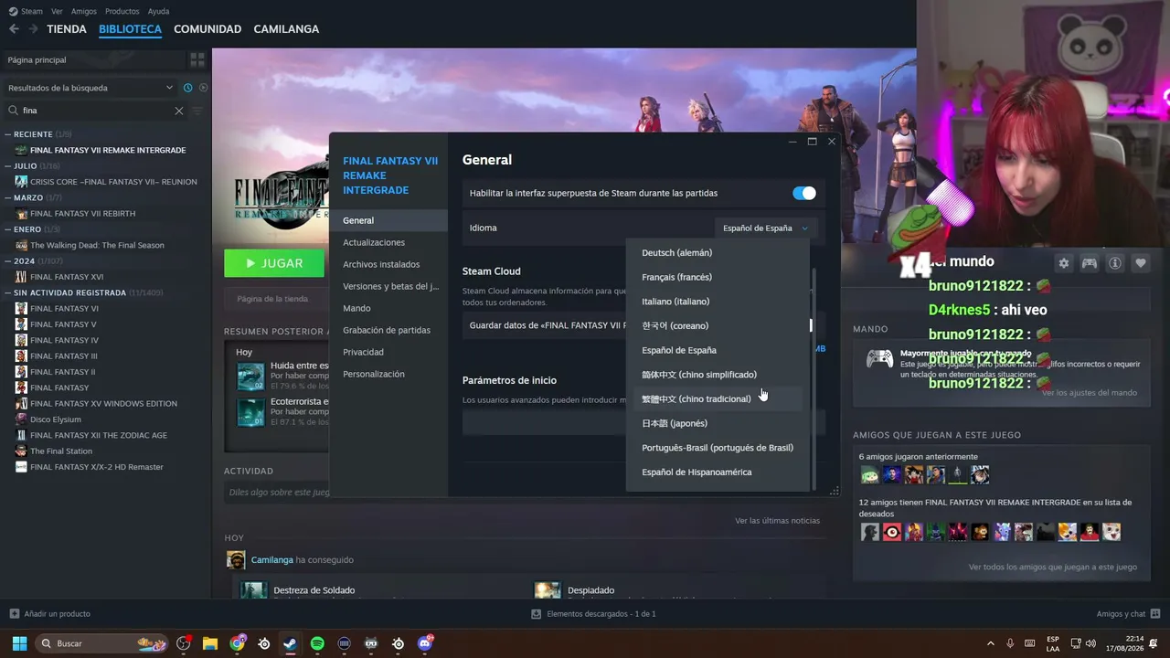Open the Ayuda menu
This screenshot has height=658, width=1170.
158,11
